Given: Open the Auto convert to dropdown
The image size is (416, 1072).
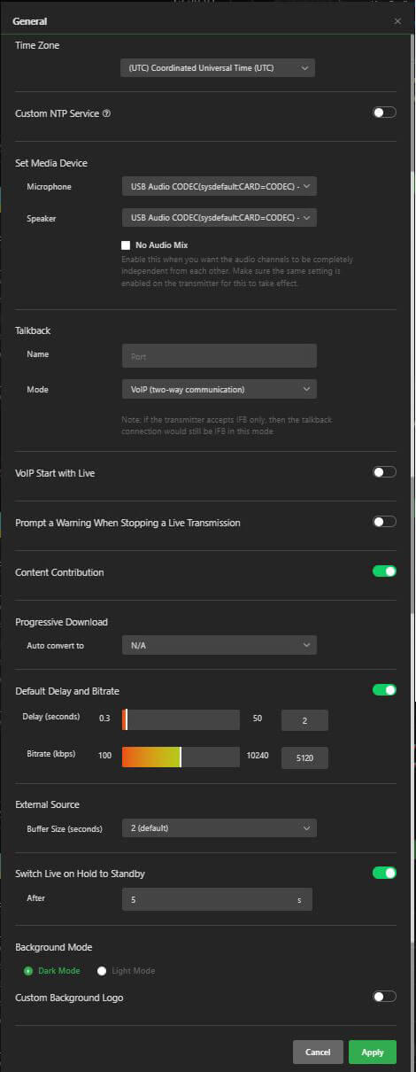Looking at the screenshot, I should pyautogui.click(x=219, y=645).
